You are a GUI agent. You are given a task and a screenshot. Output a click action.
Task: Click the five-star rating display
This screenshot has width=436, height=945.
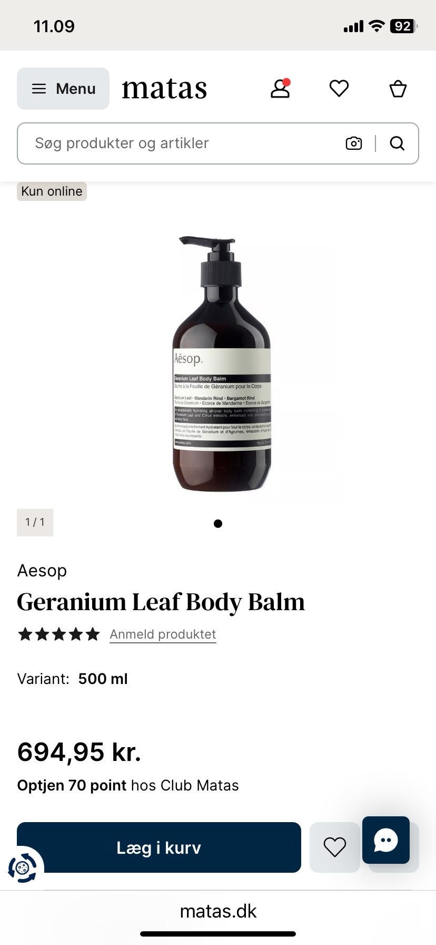tap(58, 634)
